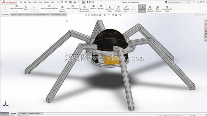Image resolution: width=207 pixels, height=116 pixels.
Task: Open the Options gear icon
Action: (x=93, y=2)
